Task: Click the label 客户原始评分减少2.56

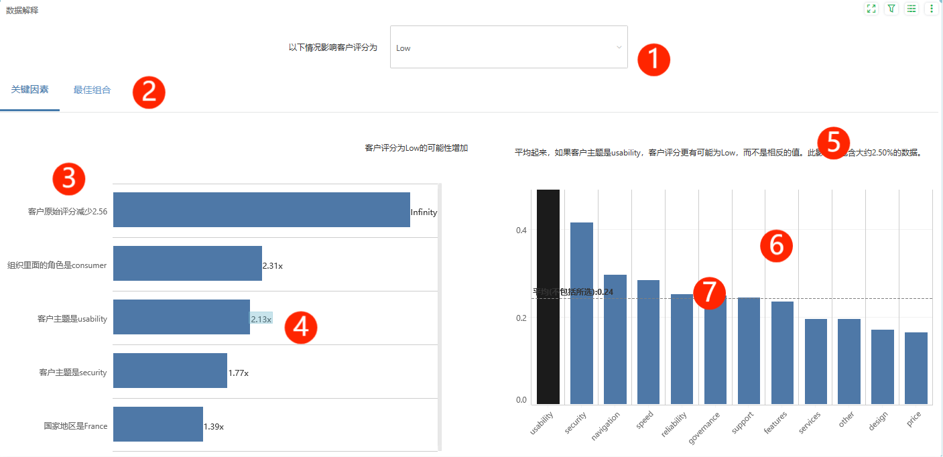Action: pos(68,212)
